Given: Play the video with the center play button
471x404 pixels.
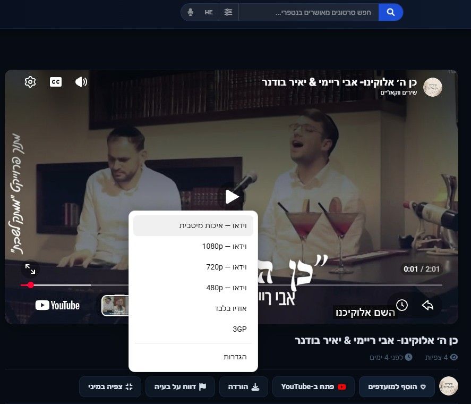Looking at the screenshot, I should click(x=232, y=197).
